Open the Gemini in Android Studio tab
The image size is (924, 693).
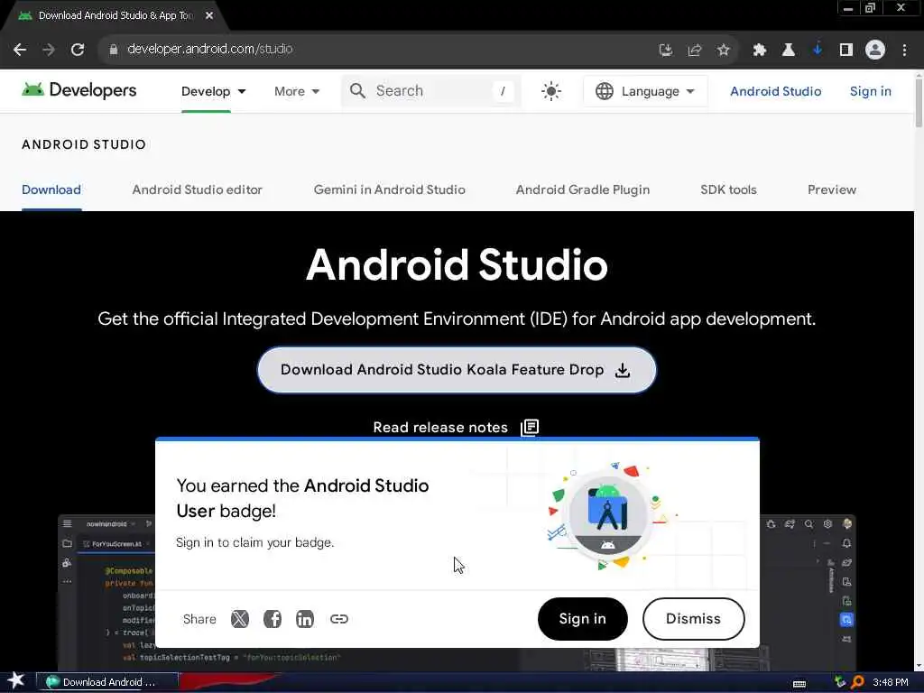[x=390, y=189]
